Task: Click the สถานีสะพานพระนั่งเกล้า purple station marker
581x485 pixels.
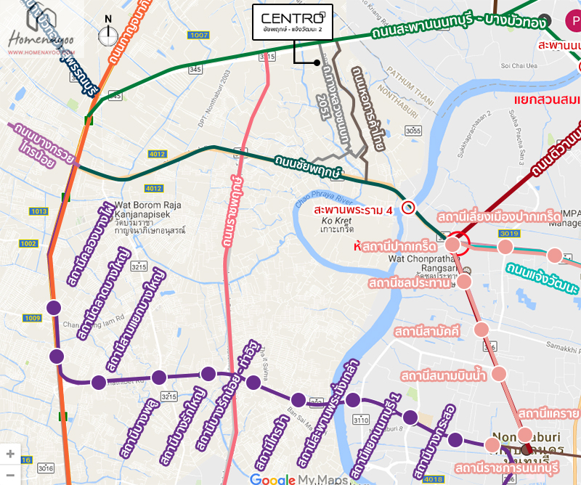Action: (353, 400)
